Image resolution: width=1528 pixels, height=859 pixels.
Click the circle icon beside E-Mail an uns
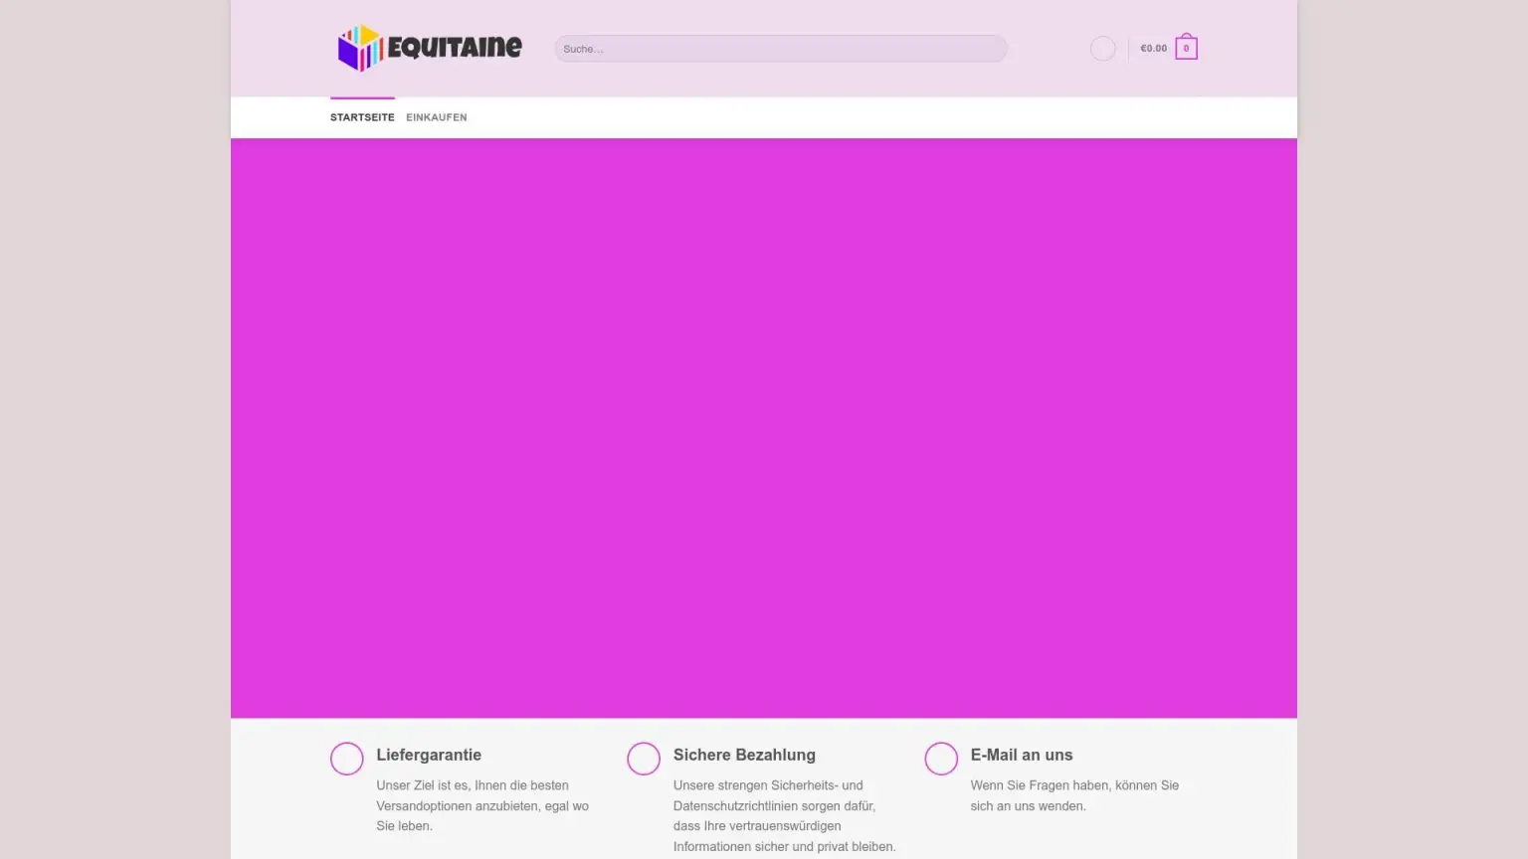pyautogui.click(x=941, y=759)
